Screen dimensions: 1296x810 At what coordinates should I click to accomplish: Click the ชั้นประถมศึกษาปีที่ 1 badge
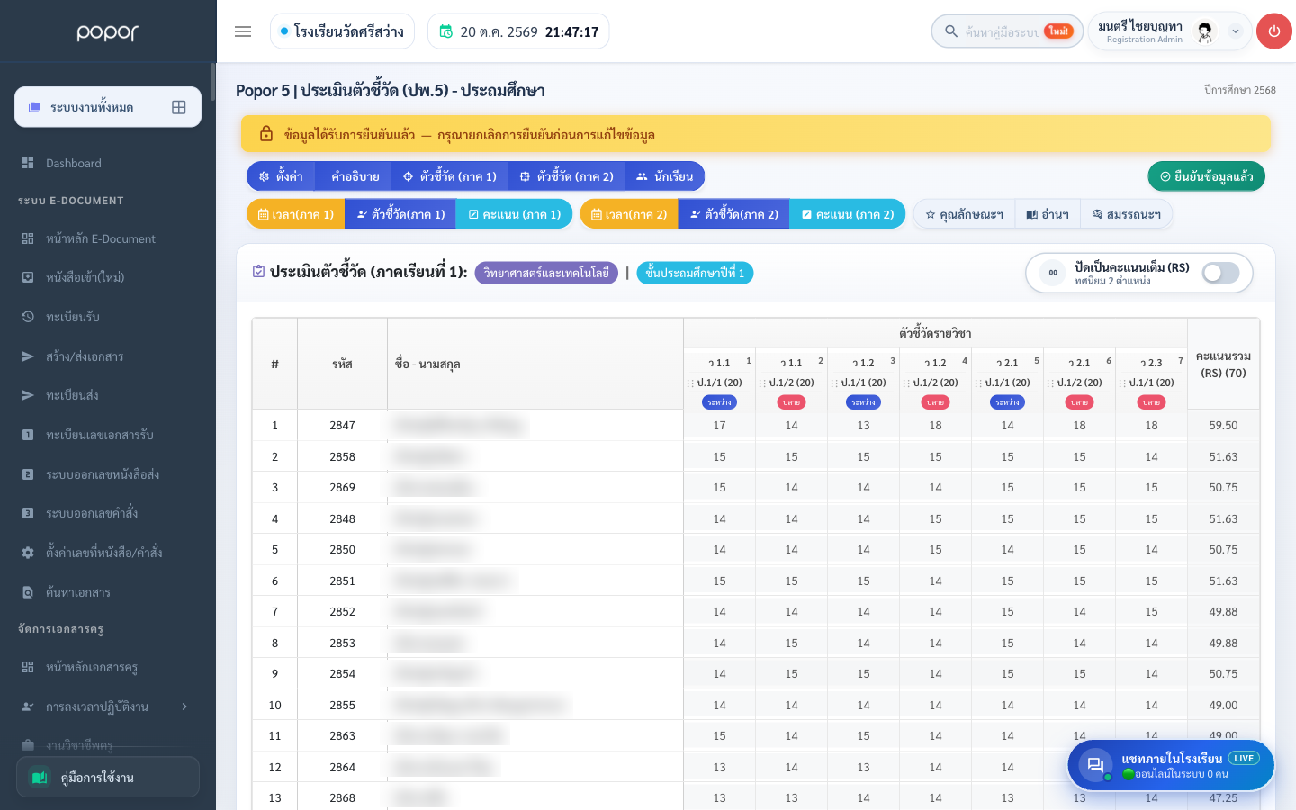pyautogui.click(x=695, y=273)
